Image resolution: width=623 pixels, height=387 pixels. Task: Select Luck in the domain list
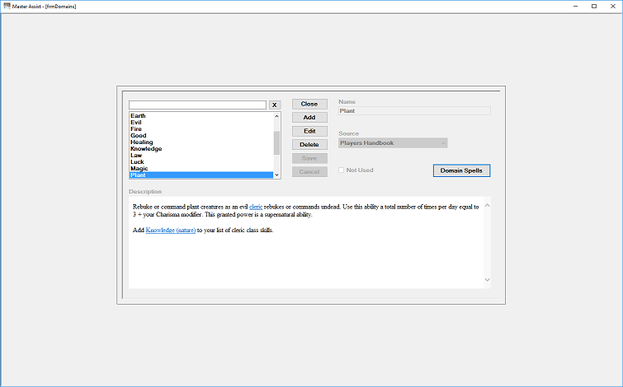(201, 161)
